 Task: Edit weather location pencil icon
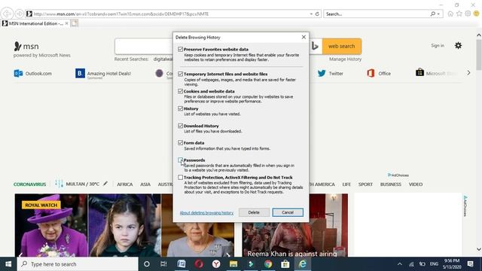coord(105,184)
